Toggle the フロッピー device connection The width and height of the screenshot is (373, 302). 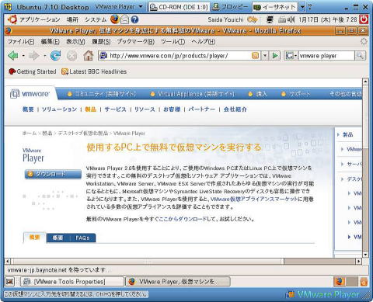[x=230, y=7]
